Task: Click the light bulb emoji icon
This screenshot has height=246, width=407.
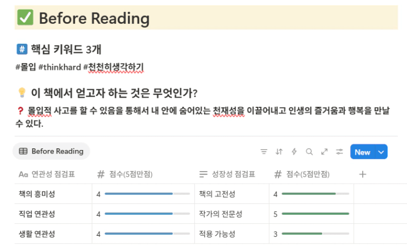Action: tap(22, 93)
